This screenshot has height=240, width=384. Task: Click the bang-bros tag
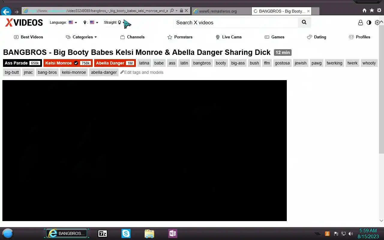pyautogui.click(x=47, y=72)
